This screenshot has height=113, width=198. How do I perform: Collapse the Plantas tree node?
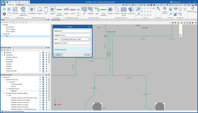click(x=2, y=25)
